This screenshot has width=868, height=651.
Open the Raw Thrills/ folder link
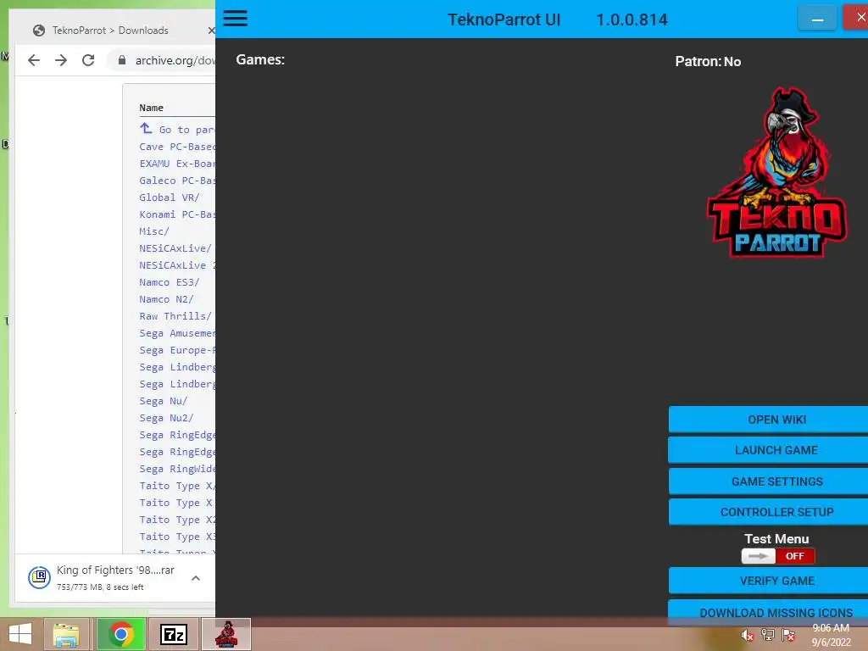(175, 316)
